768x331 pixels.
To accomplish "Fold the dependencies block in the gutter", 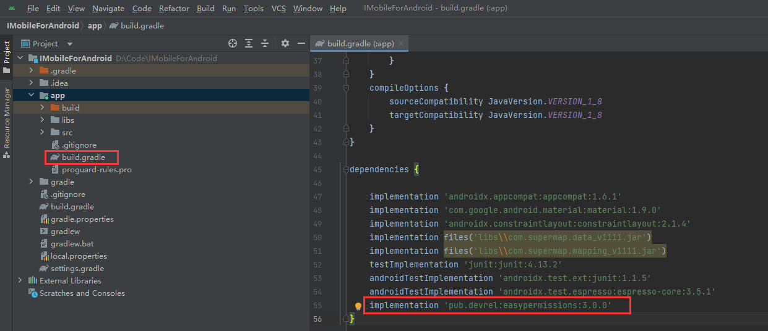I will coord(346,170).
